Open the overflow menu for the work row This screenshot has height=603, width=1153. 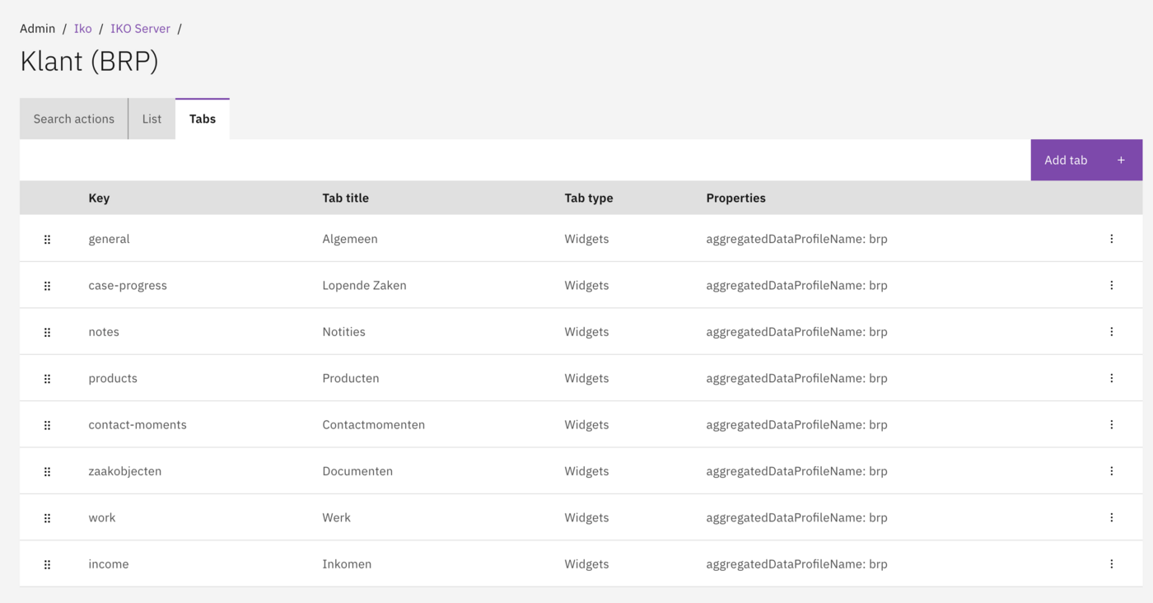1111,517
